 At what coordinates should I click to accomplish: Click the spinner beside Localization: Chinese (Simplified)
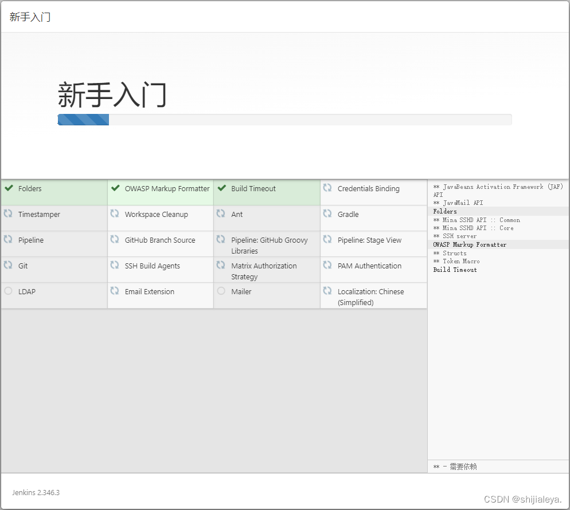pos(327,291)
